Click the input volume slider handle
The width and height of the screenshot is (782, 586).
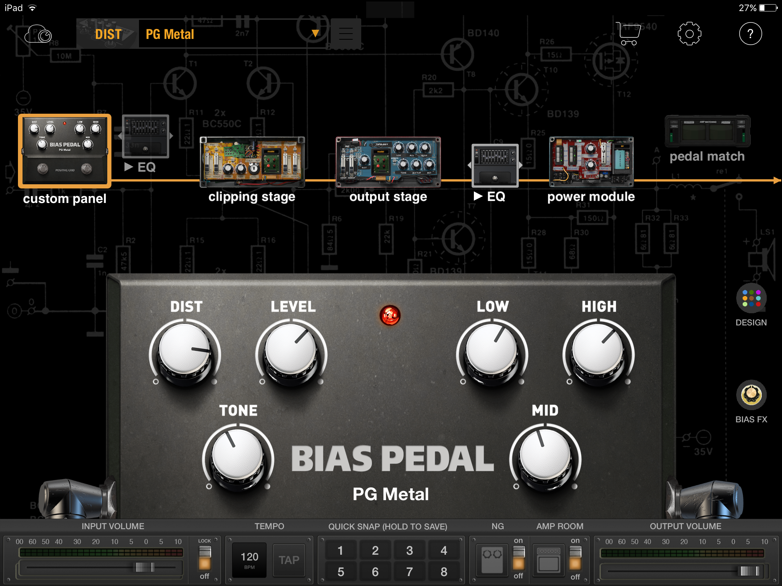tap(145, 567)
